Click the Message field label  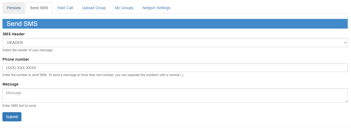click(x=11, y=84)
